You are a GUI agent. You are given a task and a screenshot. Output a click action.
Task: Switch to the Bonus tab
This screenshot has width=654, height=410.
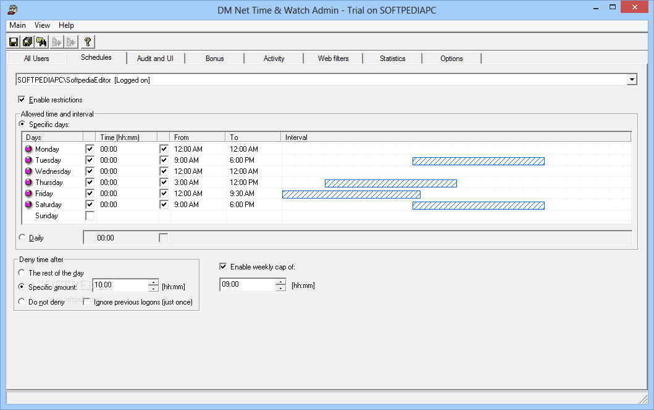[x=215, y=59]
